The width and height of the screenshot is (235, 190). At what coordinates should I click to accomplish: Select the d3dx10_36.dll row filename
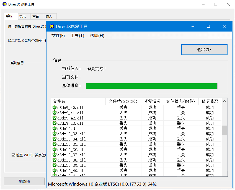pos(71,150)
